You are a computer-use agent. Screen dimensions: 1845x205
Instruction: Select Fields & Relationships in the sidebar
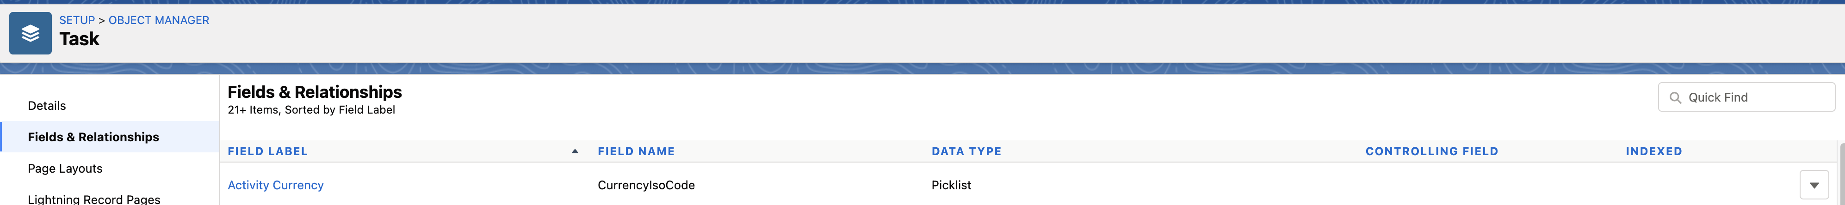[x=93, y=137]
